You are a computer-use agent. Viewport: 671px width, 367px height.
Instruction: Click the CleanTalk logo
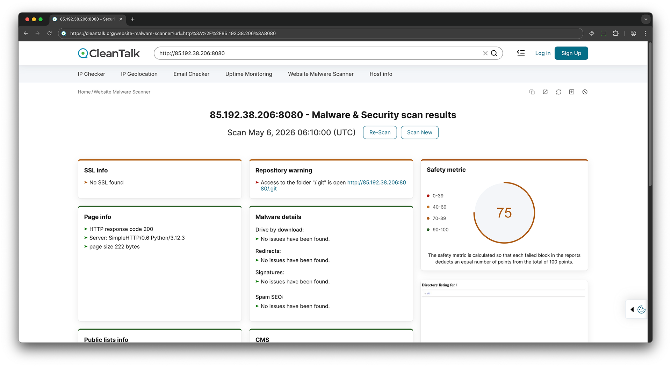coord(109,53)
